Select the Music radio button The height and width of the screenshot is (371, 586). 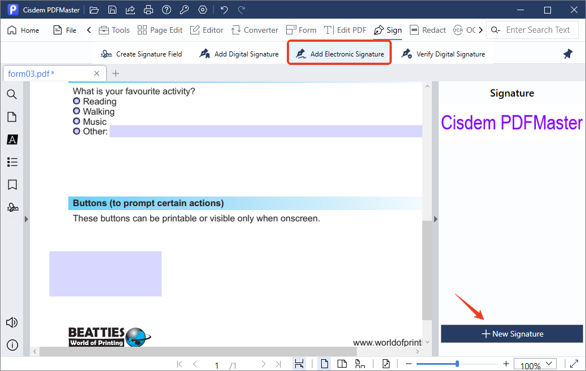click(77, 121)
